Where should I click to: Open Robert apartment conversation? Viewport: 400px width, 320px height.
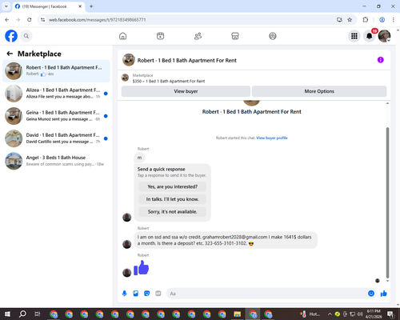pyautogui.click(x=56, y=71)
